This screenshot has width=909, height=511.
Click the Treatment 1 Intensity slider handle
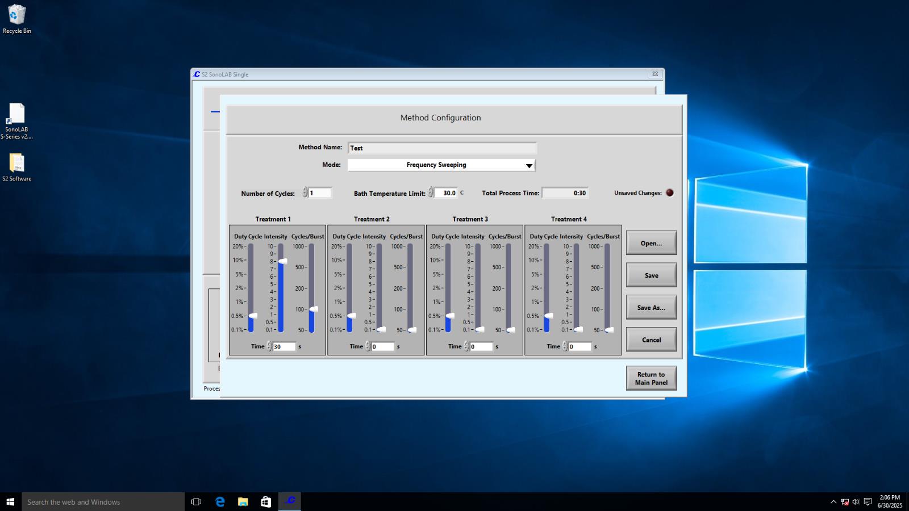[x=282, y=261]
